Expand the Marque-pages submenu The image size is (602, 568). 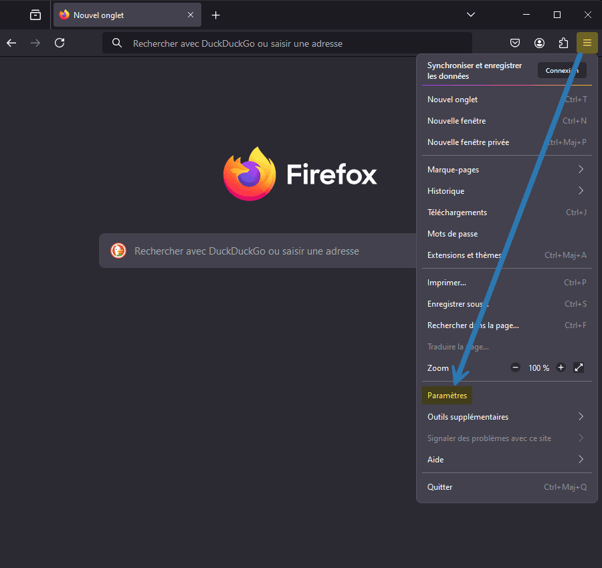pyautogui.click(x=507, y=170)
